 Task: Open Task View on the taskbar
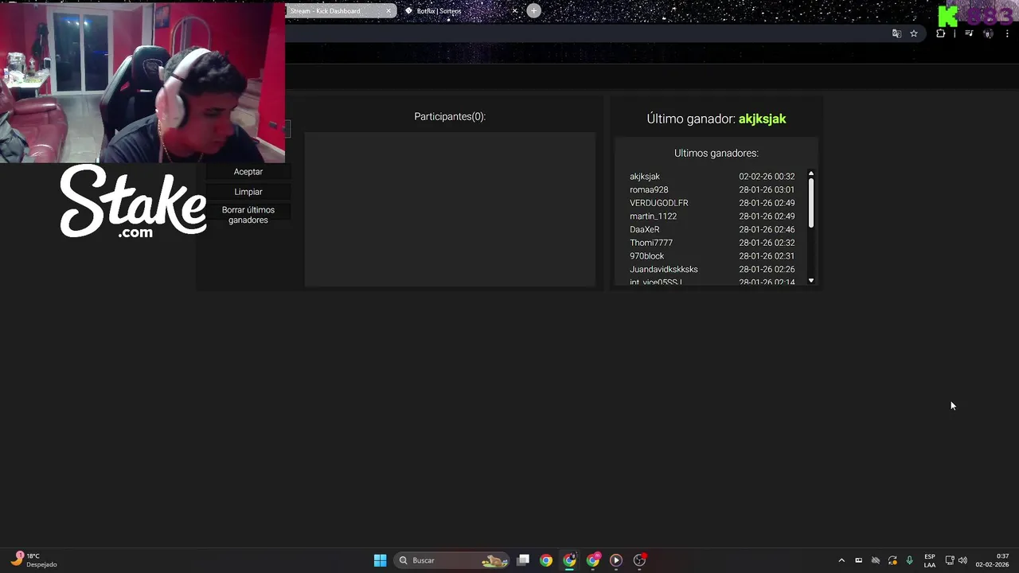click(x=523, y=560)
